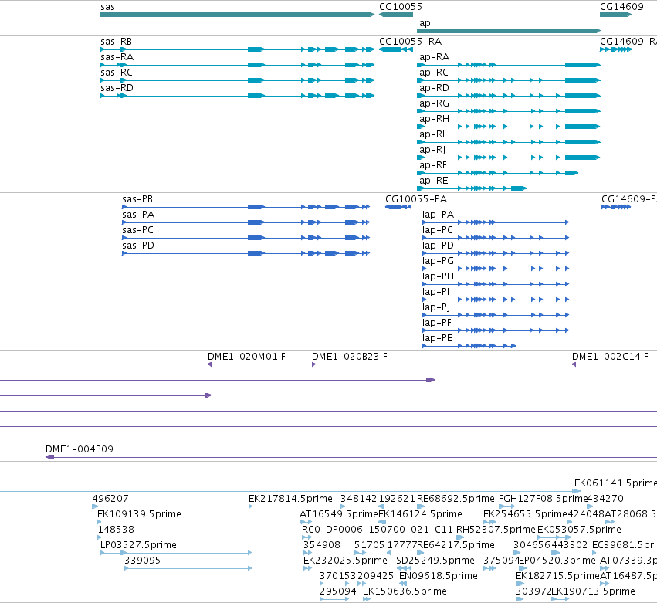Select the DME1-004P09 clone label

point(80,449)
